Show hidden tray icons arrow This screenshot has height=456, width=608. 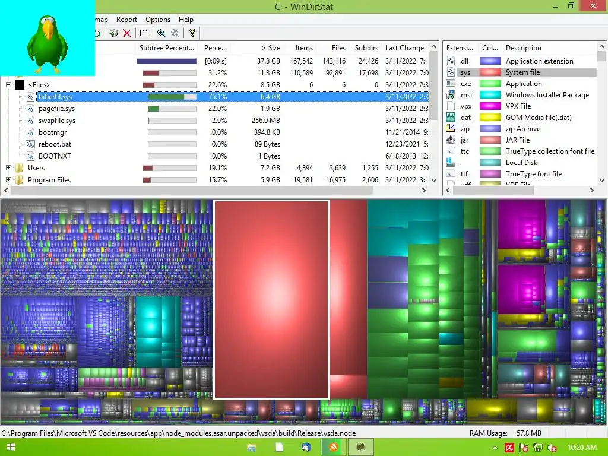(x=495, y=448)
